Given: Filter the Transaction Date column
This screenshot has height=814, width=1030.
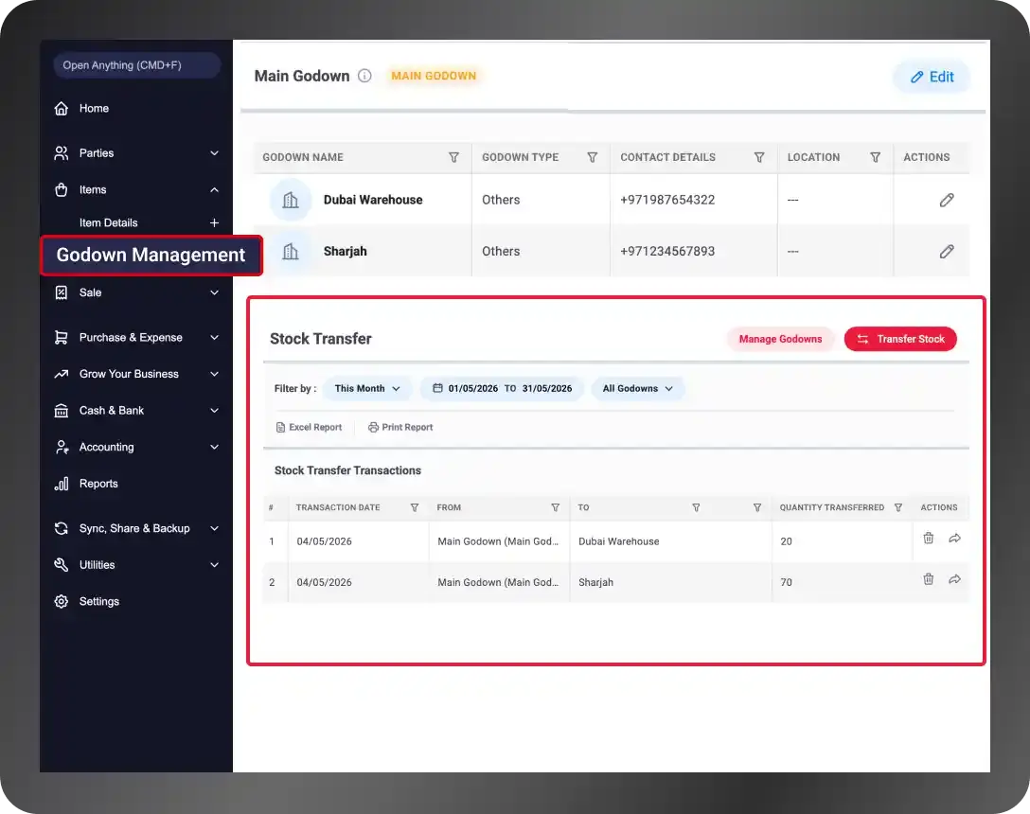Looking at the screenshot, I should (415, 507).
